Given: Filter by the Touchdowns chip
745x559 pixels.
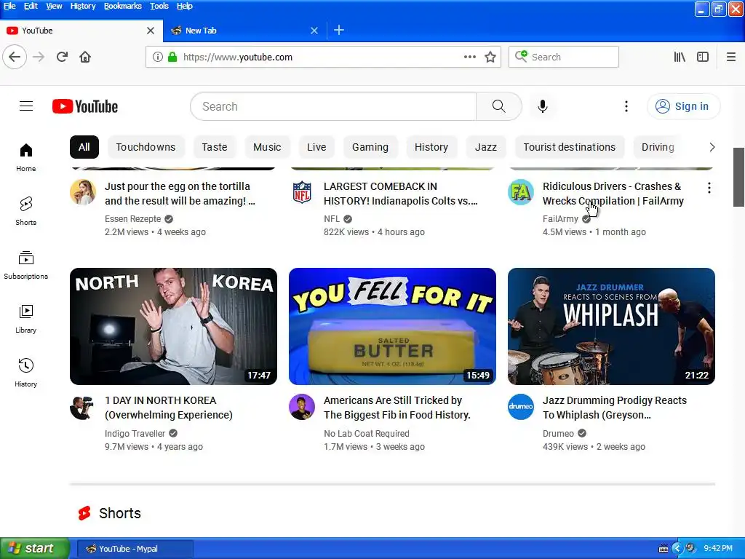Looking at the screenshot, I should 146,147.
